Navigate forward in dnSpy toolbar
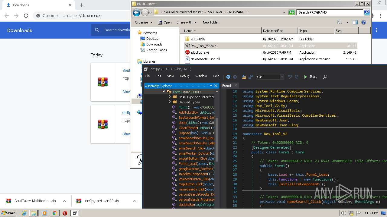Screen dimensions: 387x217 pos(235,77)
